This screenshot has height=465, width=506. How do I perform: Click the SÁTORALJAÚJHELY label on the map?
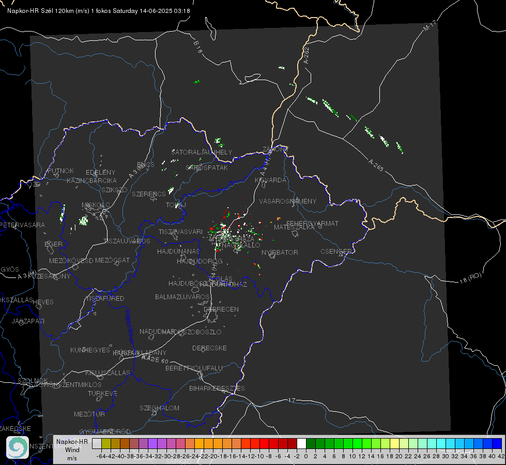click(202, 152)
